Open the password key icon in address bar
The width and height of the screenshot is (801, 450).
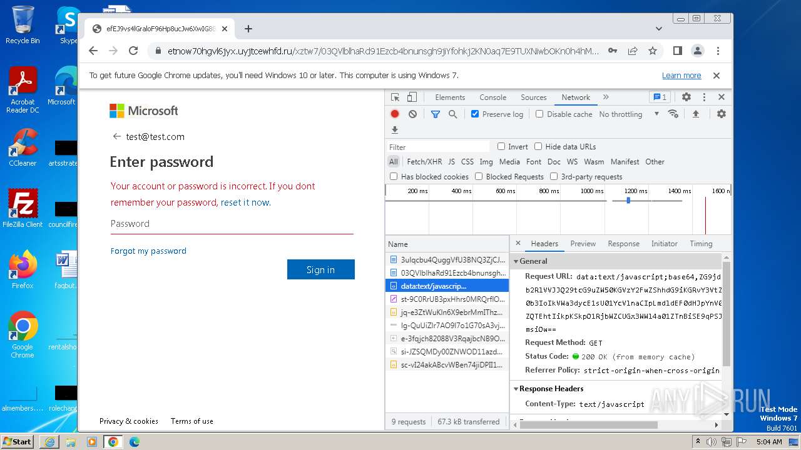click(613, 51)
